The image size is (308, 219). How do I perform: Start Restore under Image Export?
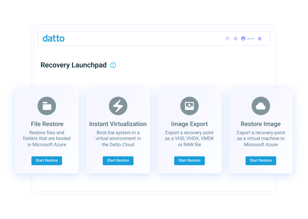coord(189,160)
